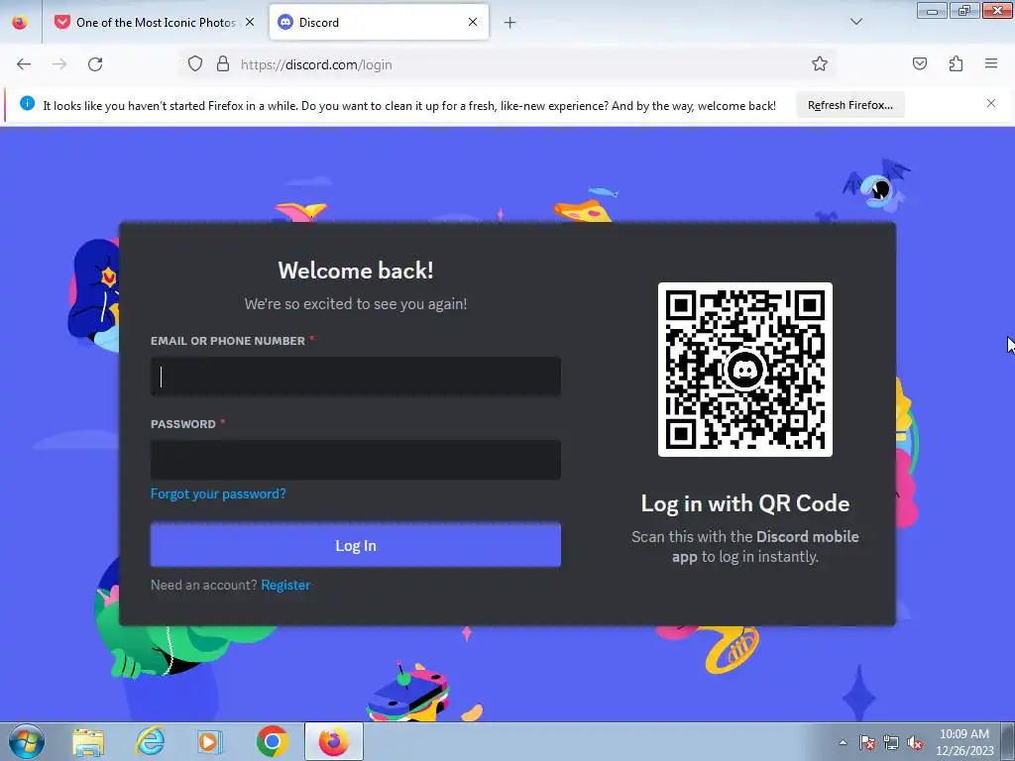1015x761 pixels.
Task: Restore down the Firefox window
Action: 964,11
